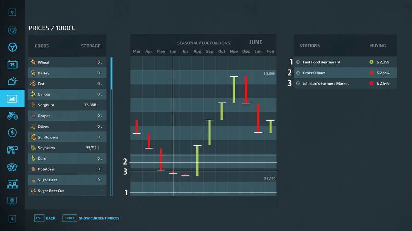This screenshot has height=231, width=412.
Task: Click GrocerYmart price trend indicator
Action: (x=371, y=73)
